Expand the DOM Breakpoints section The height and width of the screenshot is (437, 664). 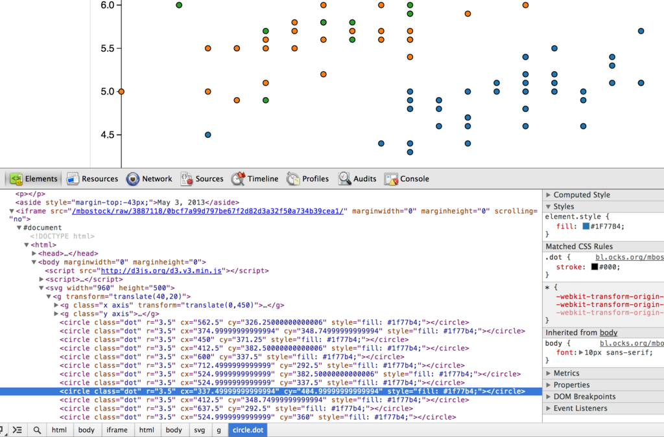click(x=549, y=396)
